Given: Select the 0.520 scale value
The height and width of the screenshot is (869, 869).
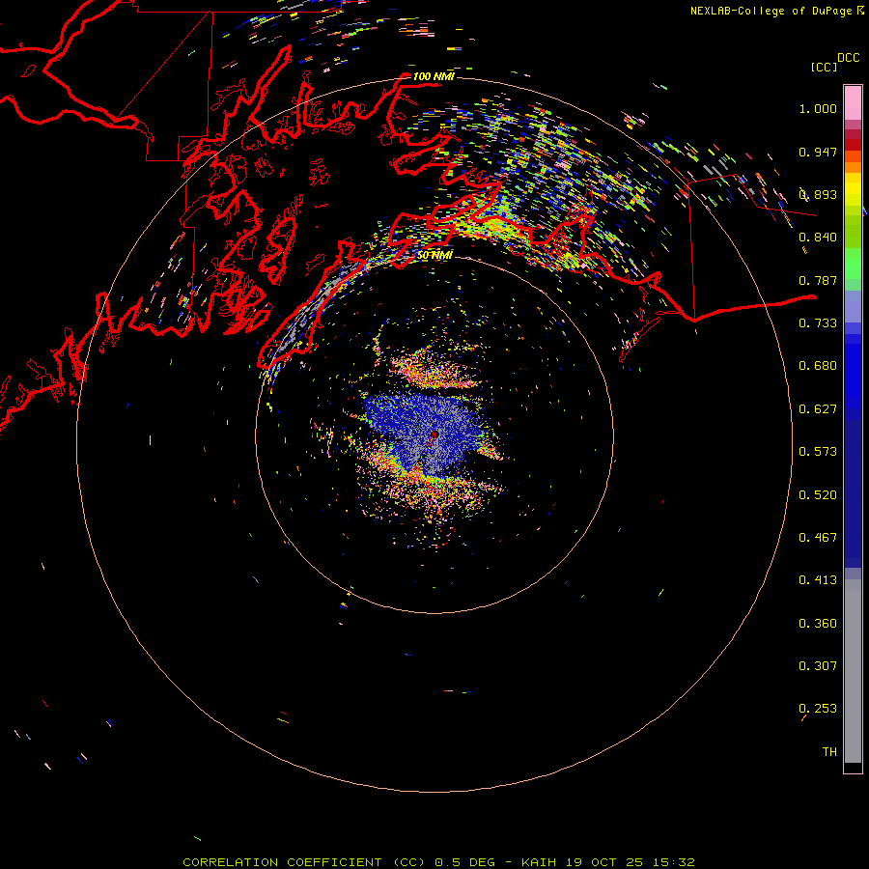Looking at the screenshot, I should (818, 495).
